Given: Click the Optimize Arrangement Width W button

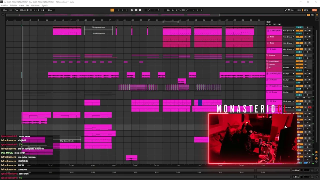Looking at the screenshot, I should point(312,15).
